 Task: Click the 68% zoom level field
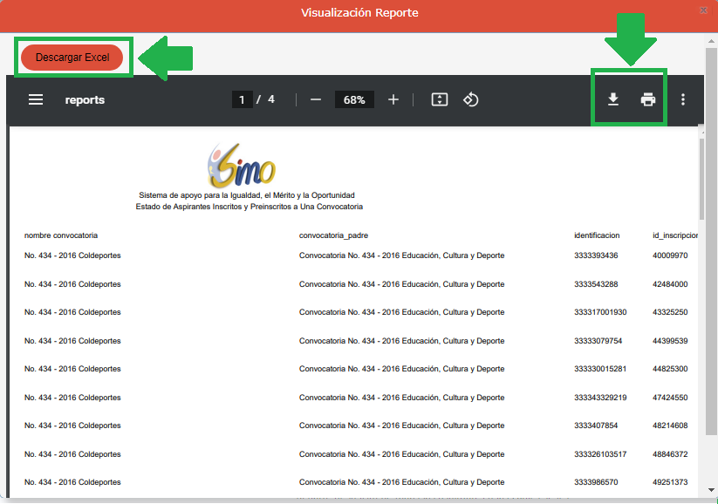coord(354,99)
